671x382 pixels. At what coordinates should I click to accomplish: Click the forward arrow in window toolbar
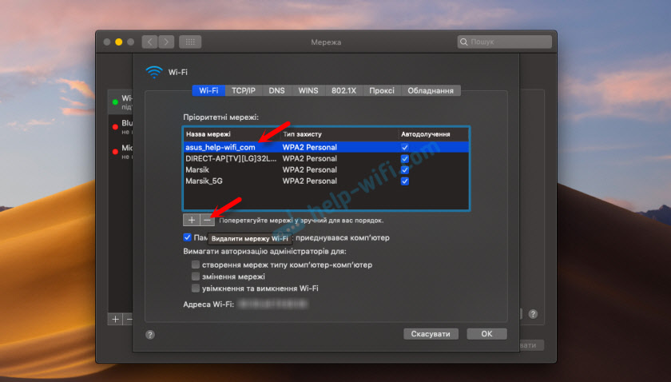tap(166, 42)
